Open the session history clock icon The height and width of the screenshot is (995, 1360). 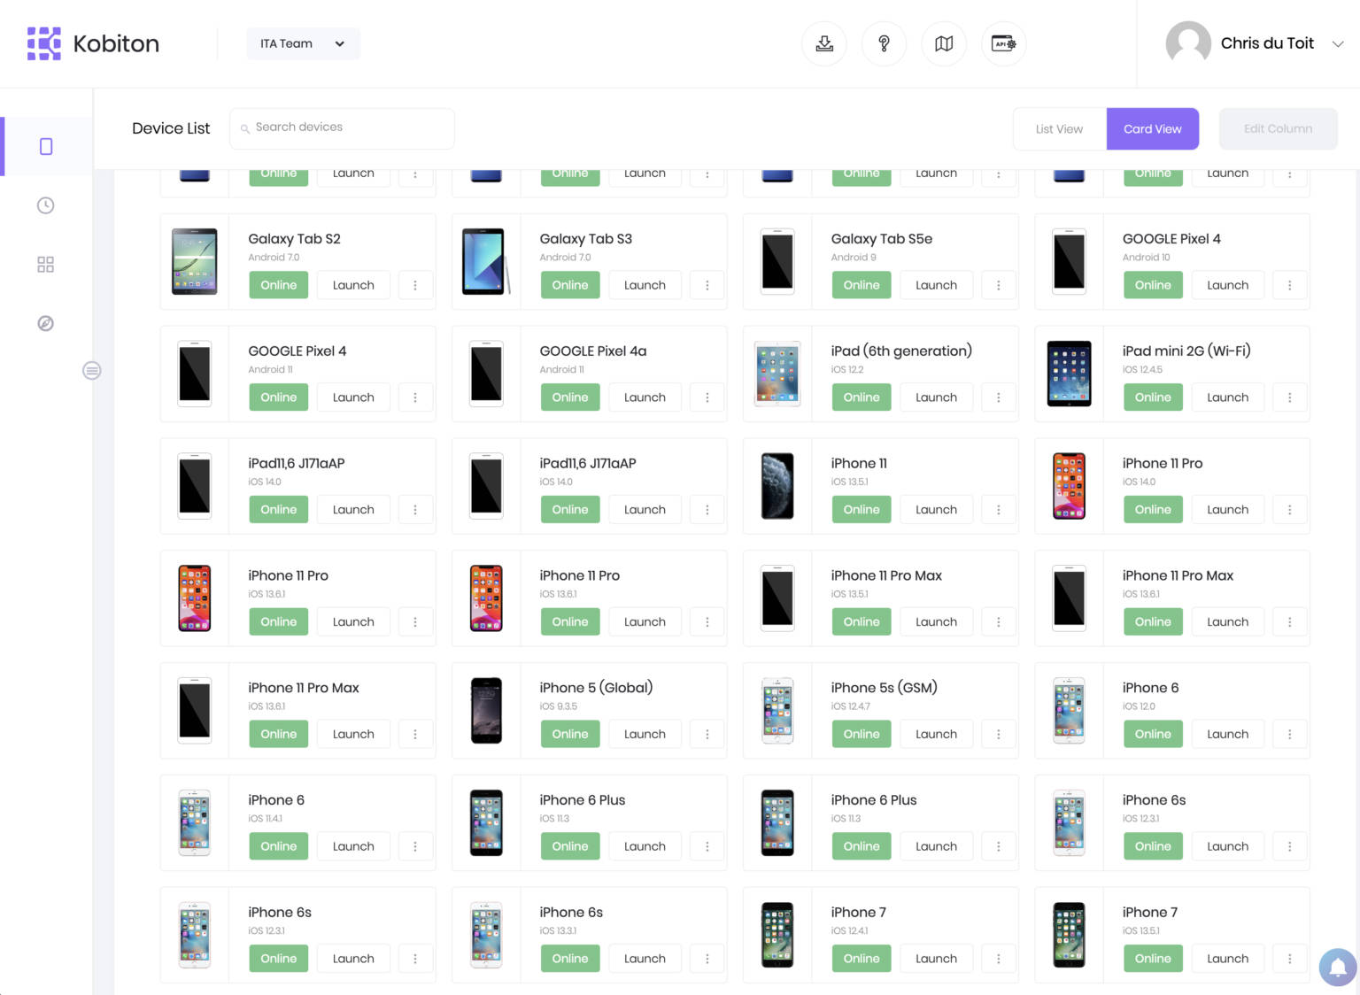pos(46,205)
